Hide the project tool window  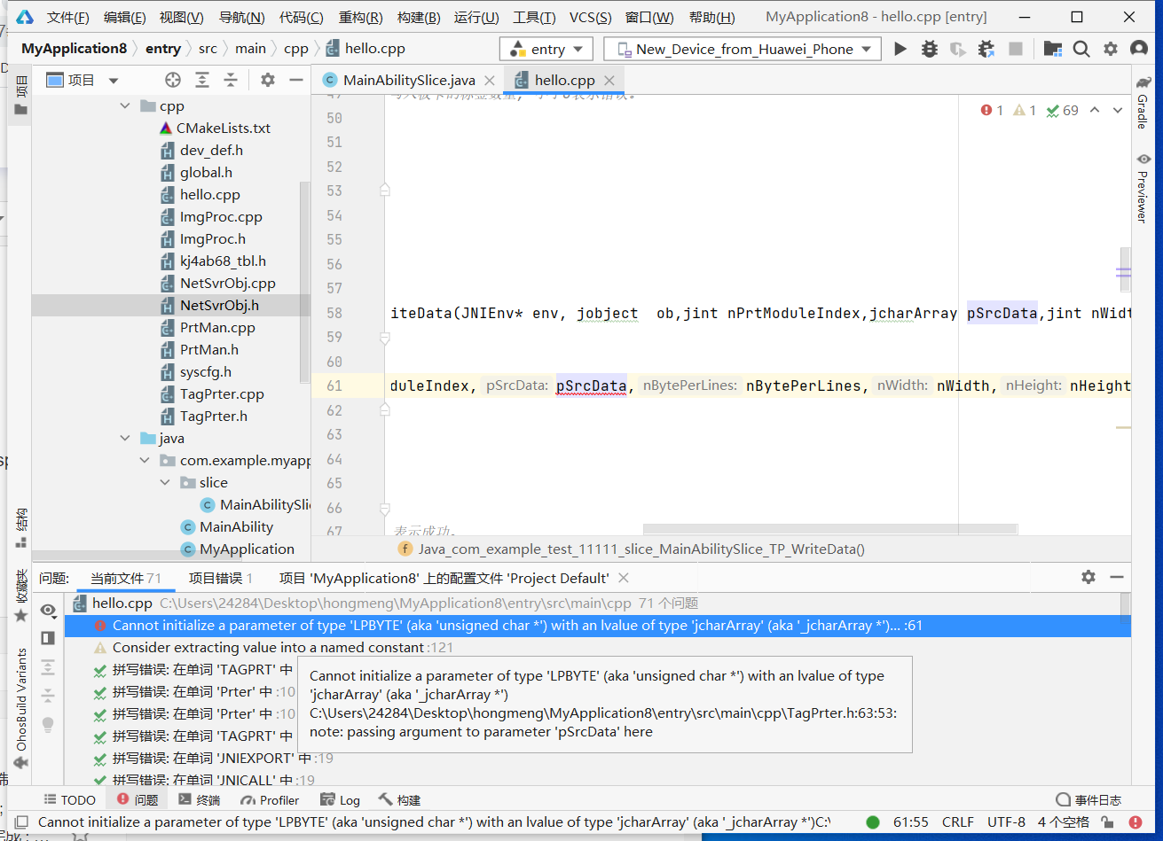(x=296, y=81)
